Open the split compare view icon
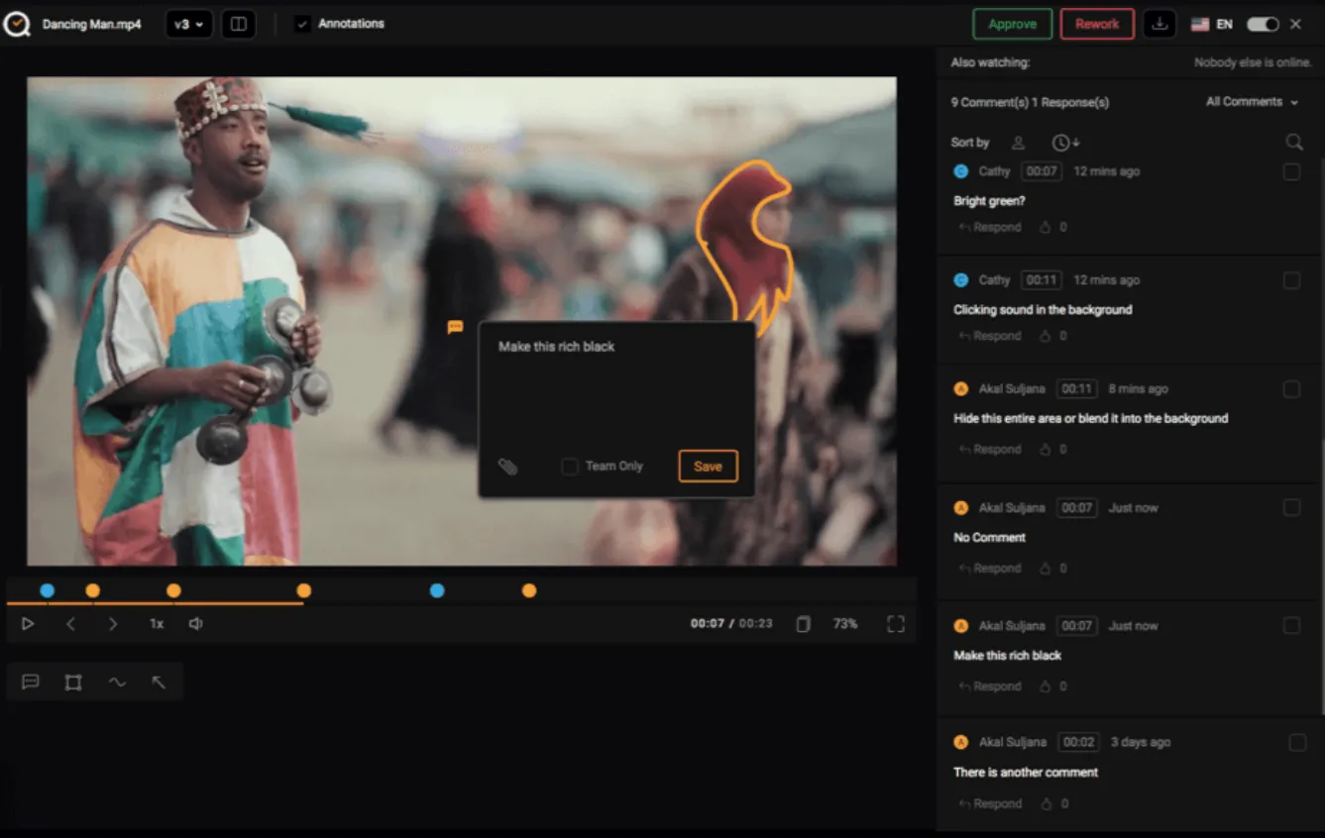1325x838 pixels. (238, 24)
